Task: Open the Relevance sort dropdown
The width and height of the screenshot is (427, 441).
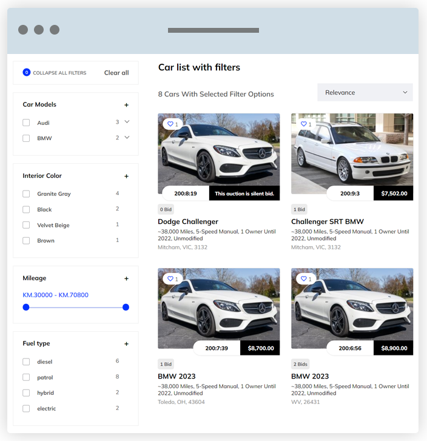Action: click(x=365, y=92)
